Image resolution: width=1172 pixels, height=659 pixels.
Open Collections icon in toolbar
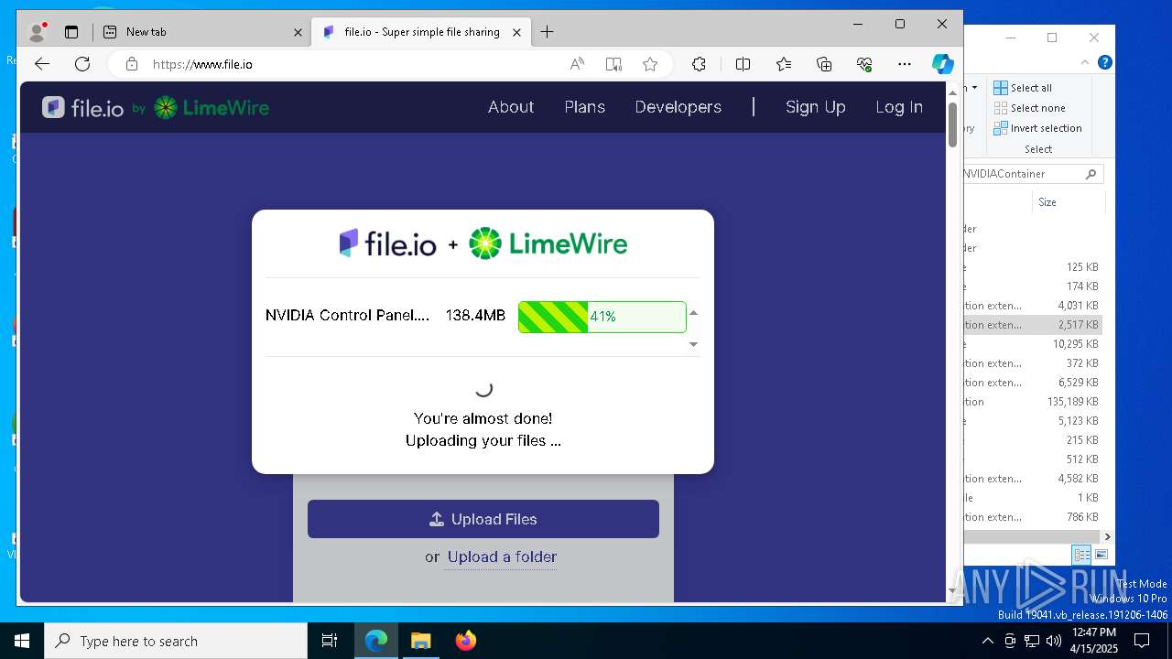(x=824, y=64)
